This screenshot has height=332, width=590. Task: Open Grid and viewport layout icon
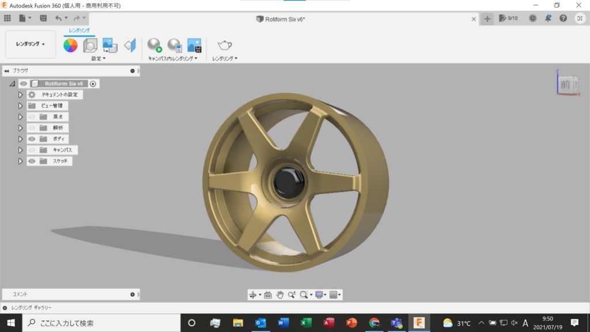pos(334,295)
